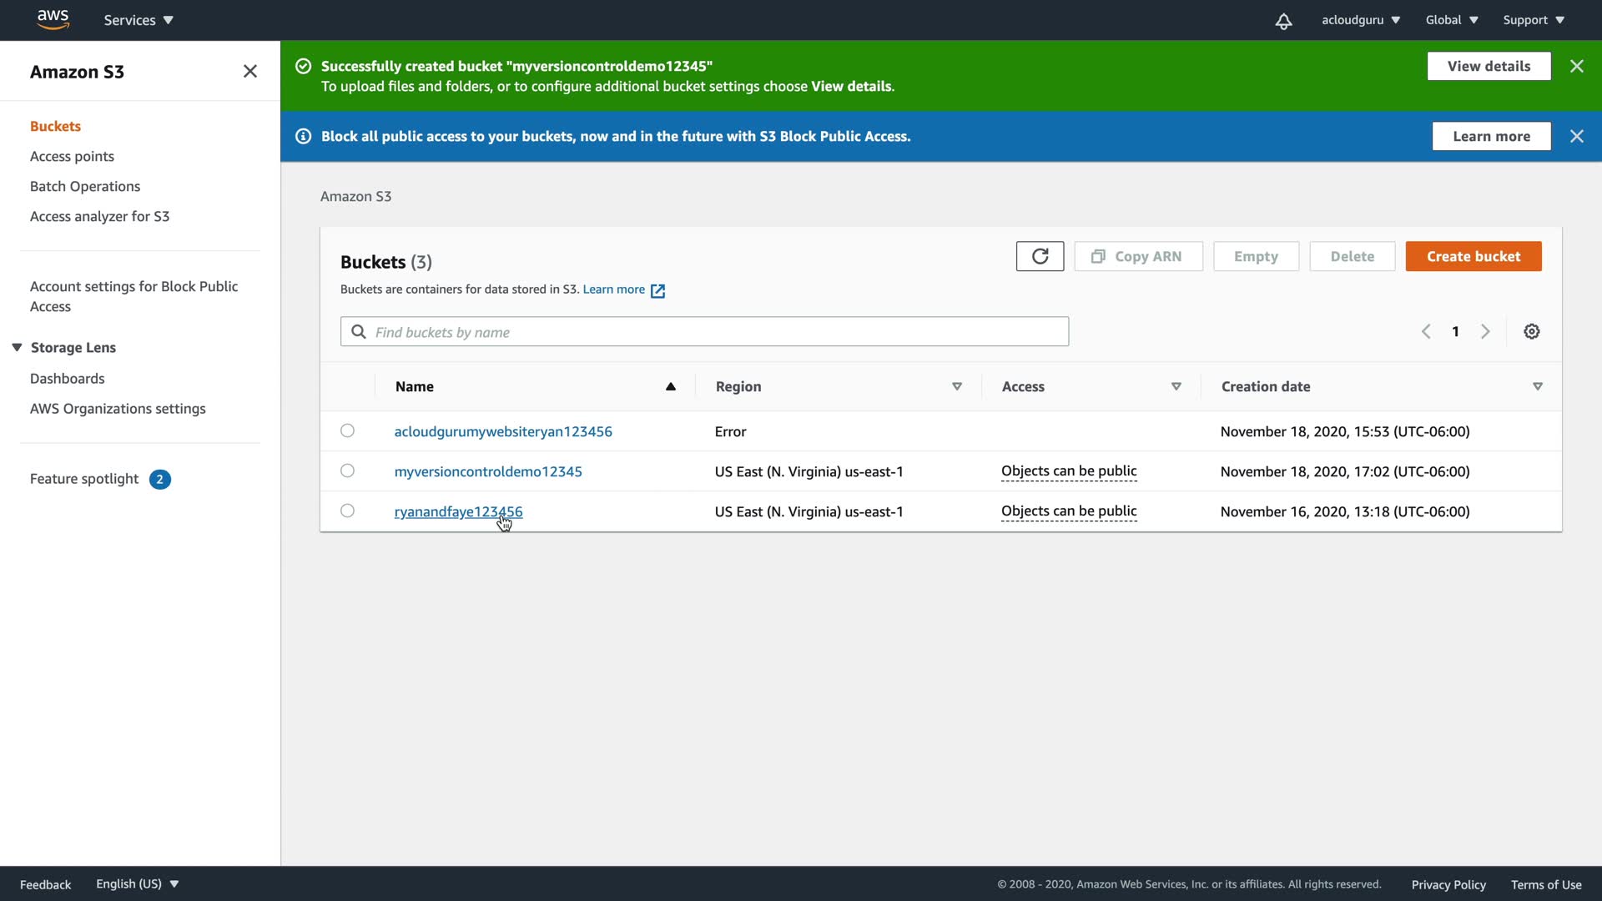This screenshot has height=901, width=1602.
Task: Click the Create bucket button
Action: pyautogui.click(x=1473, y=256)
